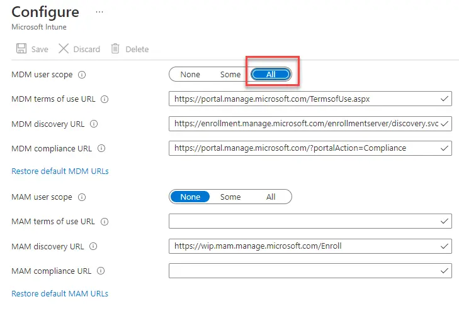This screenshot has width=459, height=309.
Task: Click the Save text label
Action: pos(40,49)
